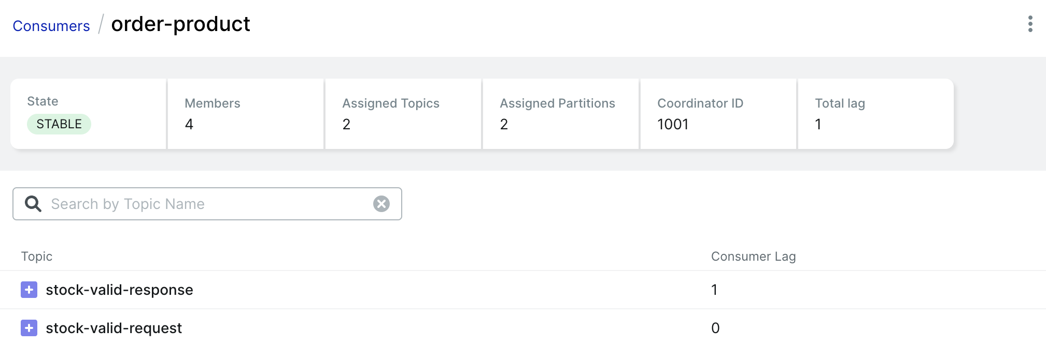Click the Consumer Lag column header

pos(753,257)
